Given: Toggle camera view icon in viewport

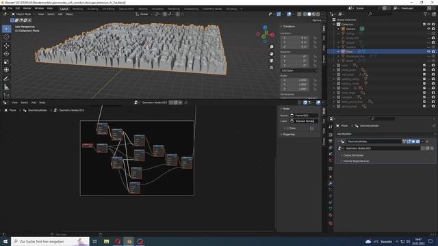Looking at the screenshot, I should pos(271,61).
